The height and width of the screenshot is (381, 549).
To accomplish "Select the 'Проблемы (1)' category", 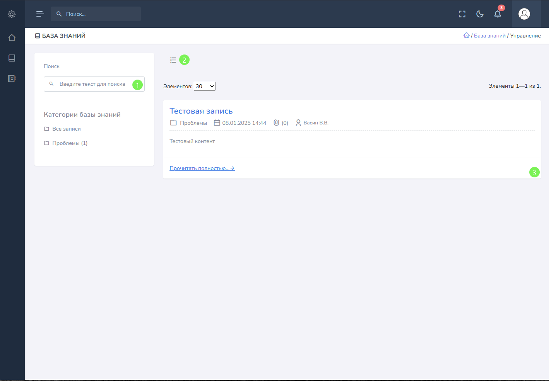I will coord(70,143).
